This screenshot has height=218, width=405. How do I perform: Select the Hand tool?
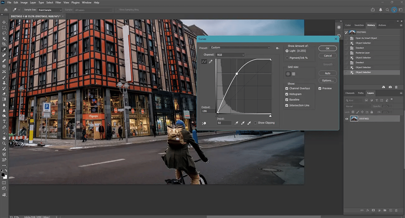point(4,138)
